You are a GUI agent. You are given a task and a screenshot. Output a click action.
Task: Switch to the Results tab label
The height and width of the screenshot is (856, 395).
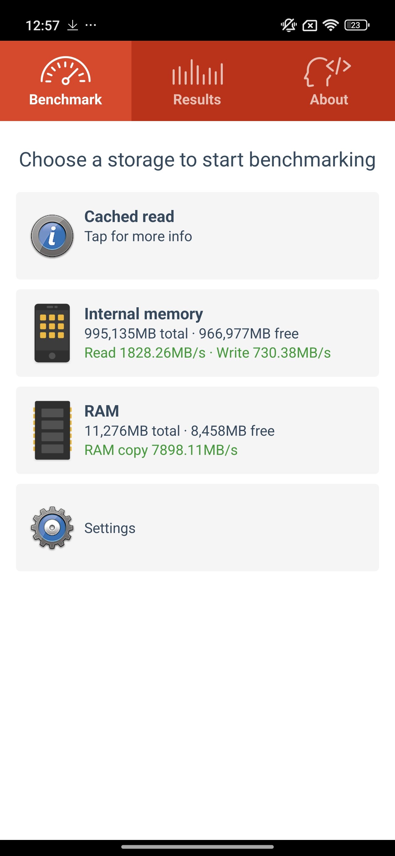click(197, 100)
